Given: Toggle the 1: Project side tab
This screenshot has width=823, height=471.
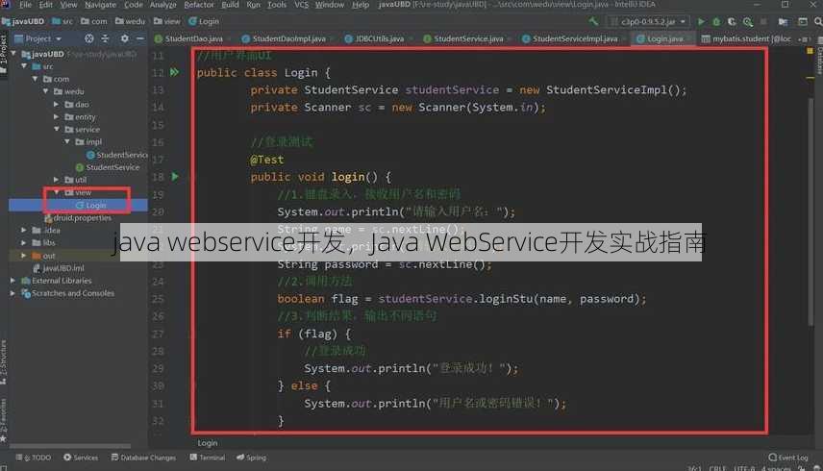Looking at the screenshot, I should point(3,54).
